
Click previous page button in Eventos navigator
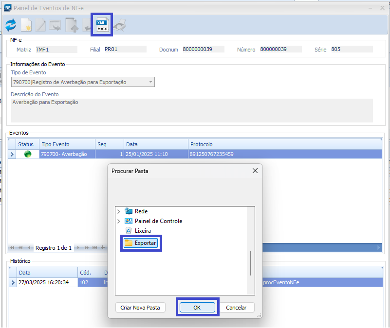[x=20, y=247]
